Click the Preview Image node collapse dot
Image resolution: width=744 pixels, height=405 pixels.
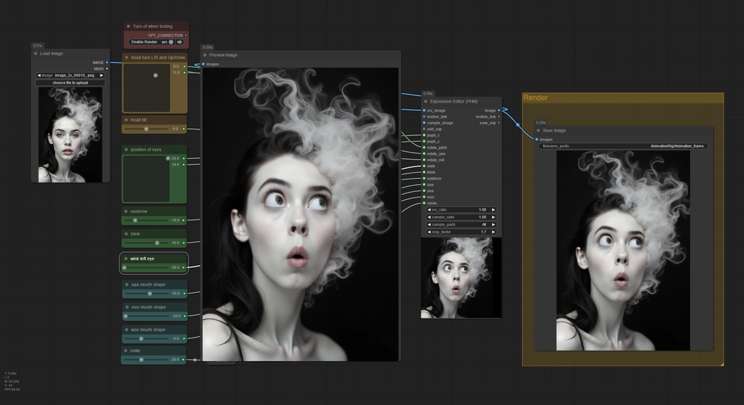(x=205, y=55)
